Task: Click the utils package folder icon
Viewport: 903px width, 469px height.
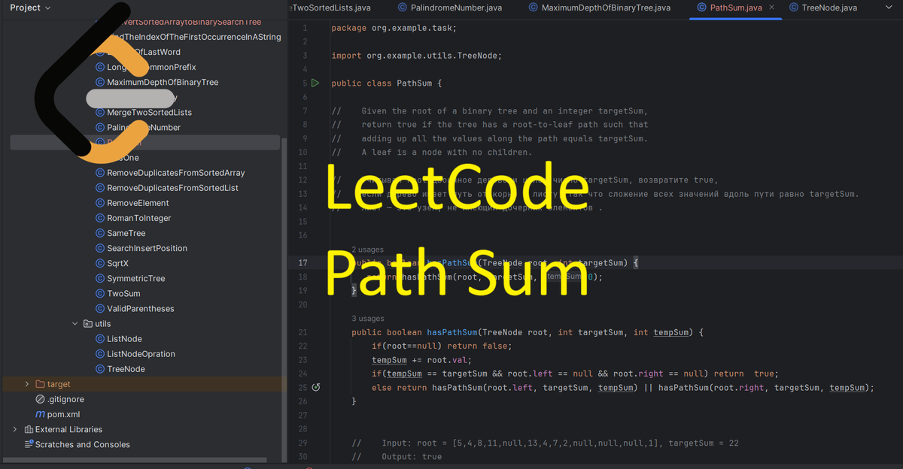Action: (x=88, y=324)
